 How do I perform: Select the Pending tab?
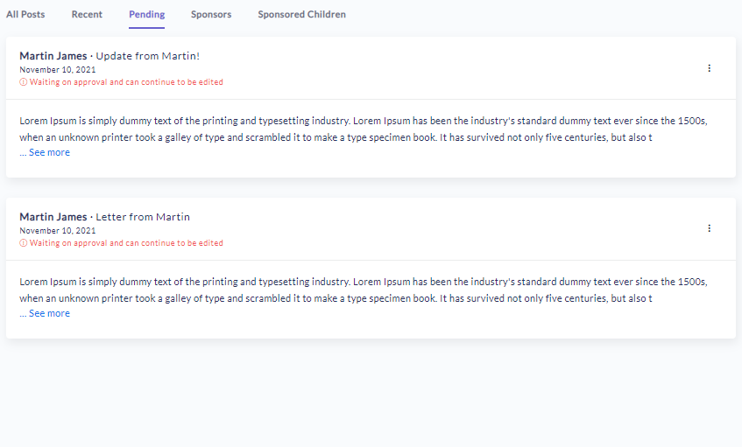pos(146,15)
